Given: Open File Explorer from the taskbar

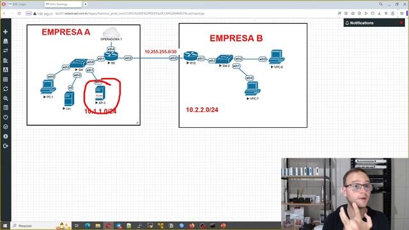Looking at the screenshot, I should click(98, 226).
